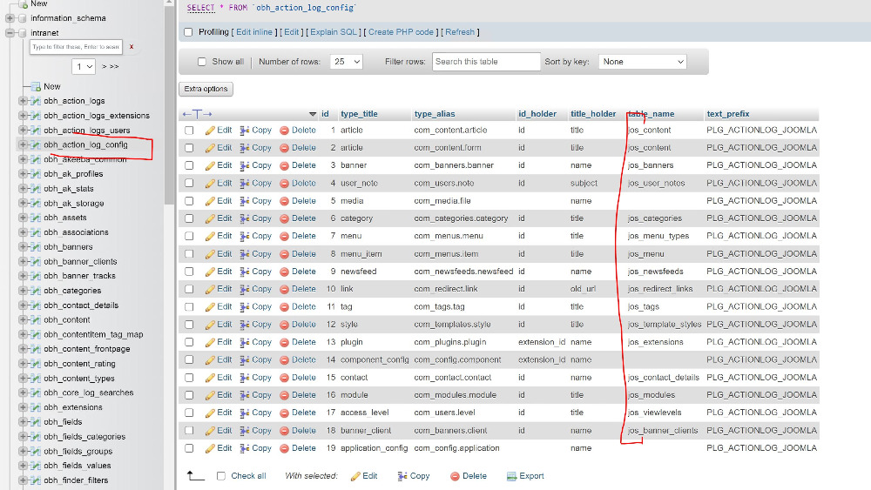Tick the Check all checkbox
This screenshot has width=871, height=490.
(221, 476)
